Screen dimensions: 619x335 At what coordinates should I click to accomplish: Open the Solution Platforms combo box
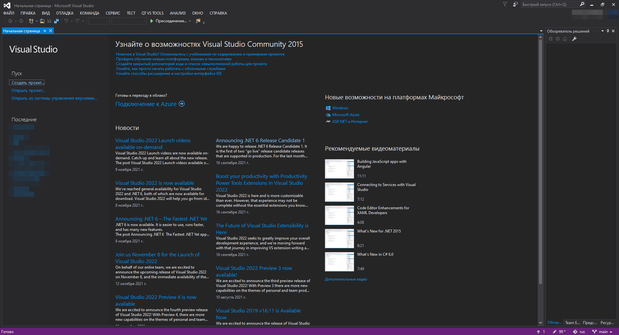point(129,21)
